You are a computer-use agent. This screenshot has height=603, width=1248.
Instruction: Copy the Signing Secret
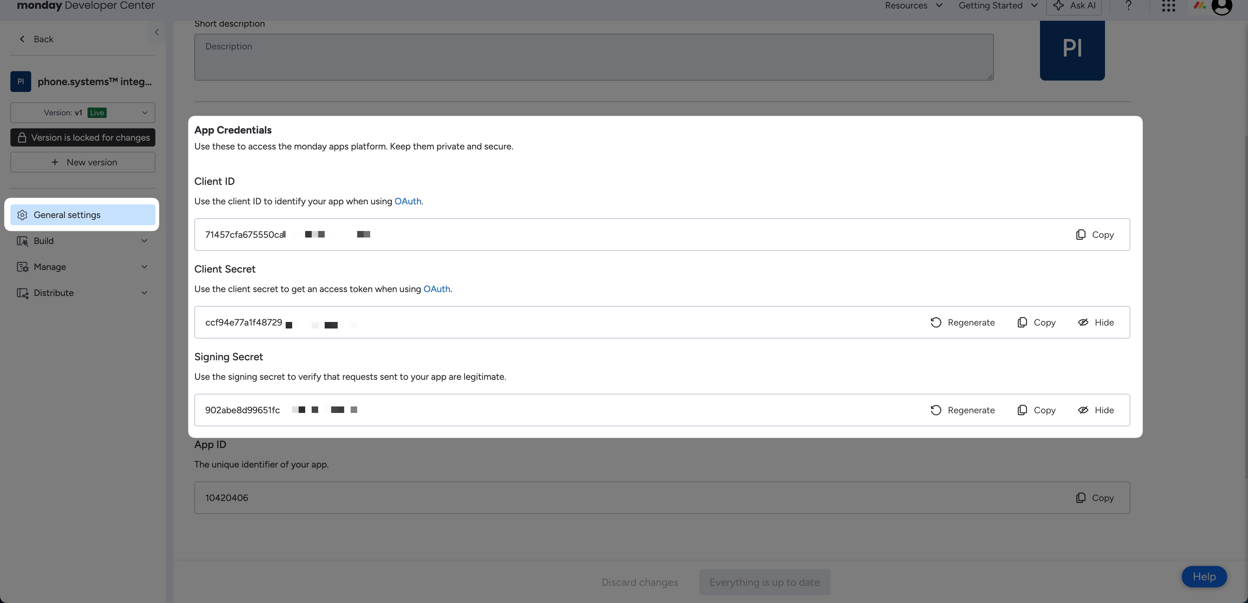(x=1037, y=410)
